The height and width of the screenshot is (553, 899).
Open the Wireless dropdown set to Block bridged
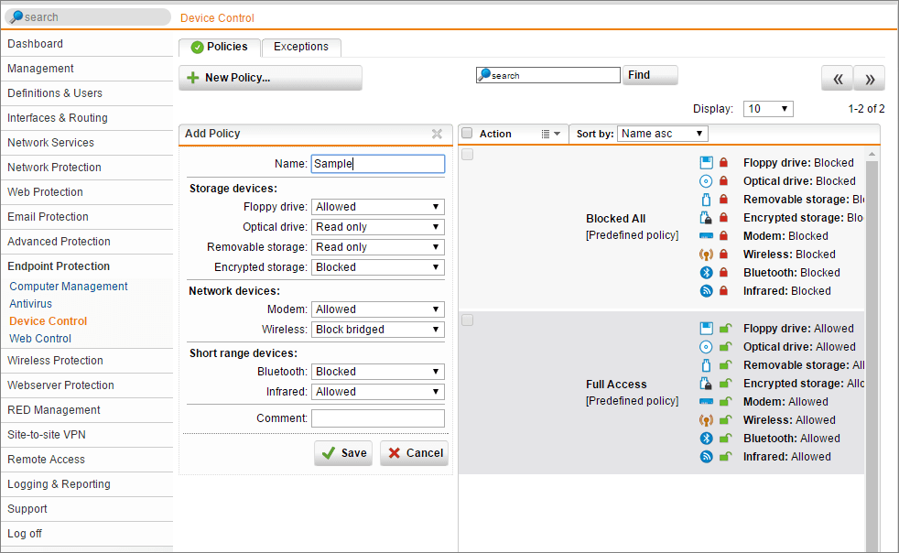378,330
